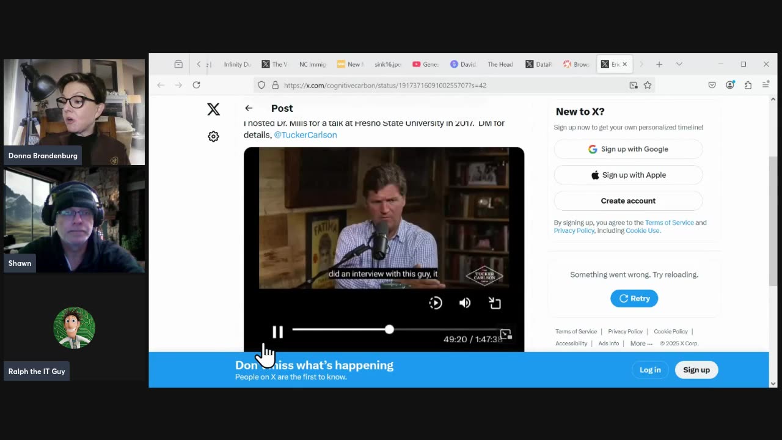The height and width of the screenshot is (440, 782).
Task: Click the scrollbar down arrow
Action: (773, 383)
